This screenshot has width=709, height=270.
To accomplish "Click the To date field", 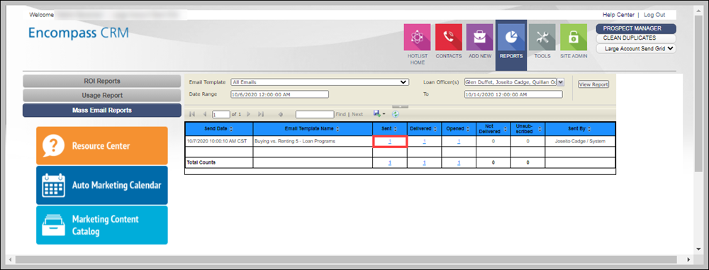I will (x=513, y=94).
